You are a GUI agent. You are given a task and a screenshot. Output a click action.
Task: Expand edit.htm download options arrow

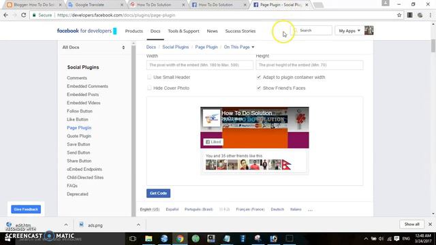coord(66,225)
